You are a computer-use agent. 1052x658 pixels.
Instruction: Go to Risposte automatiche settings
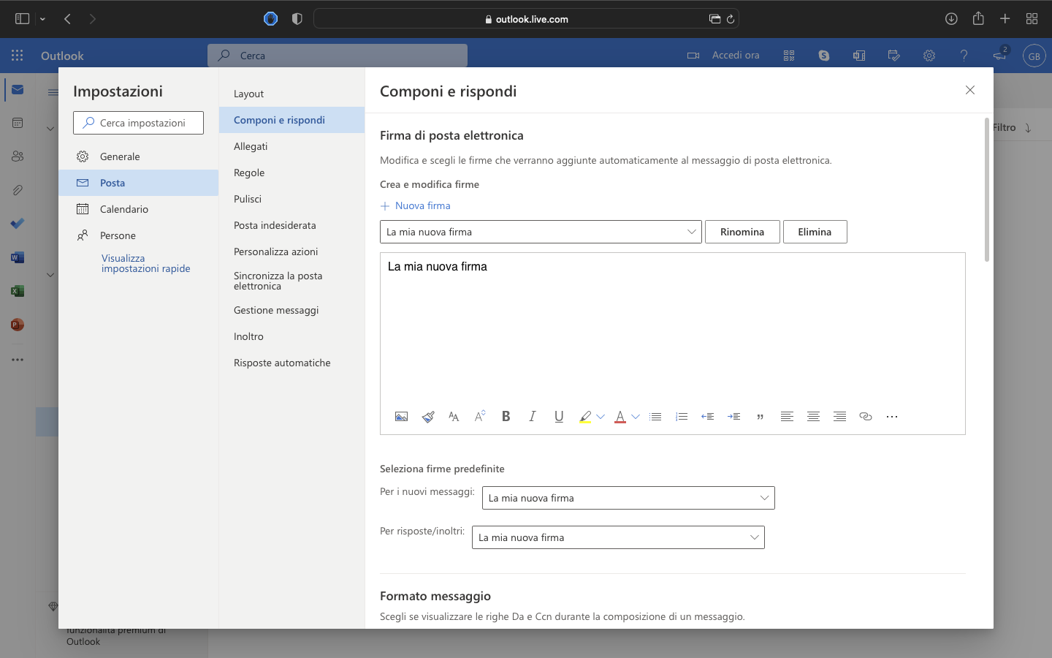click(x=282, y=363)
